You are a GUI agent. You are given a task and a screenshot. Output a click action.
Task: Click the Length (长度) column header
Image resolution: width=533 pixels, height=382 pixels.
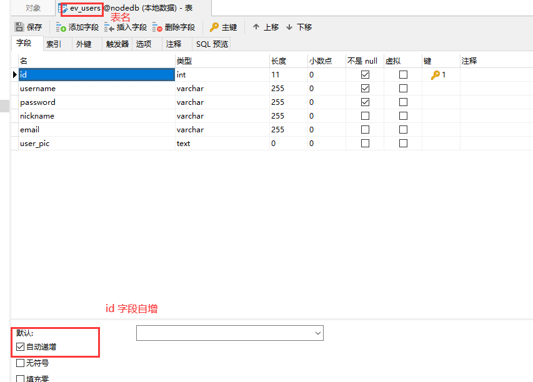(289, 61)
